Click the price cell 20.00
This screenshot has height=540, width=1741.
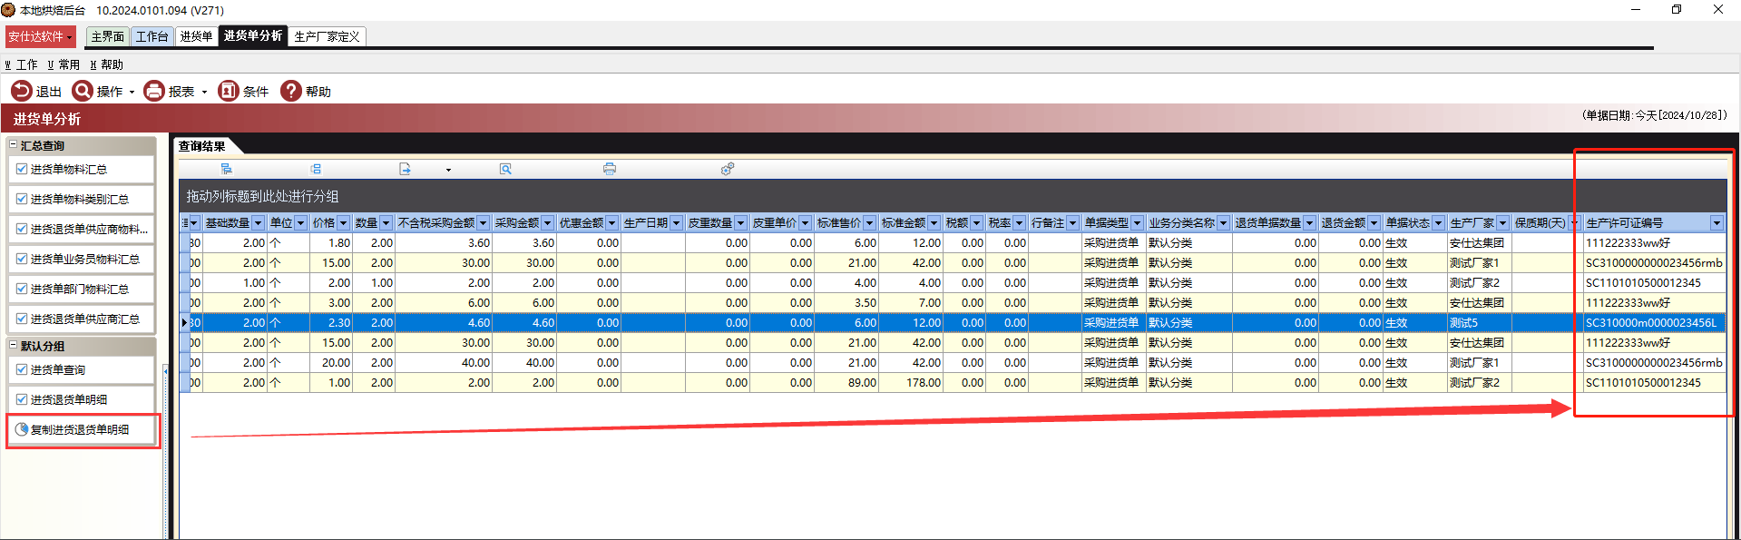(x=331, y=363)
